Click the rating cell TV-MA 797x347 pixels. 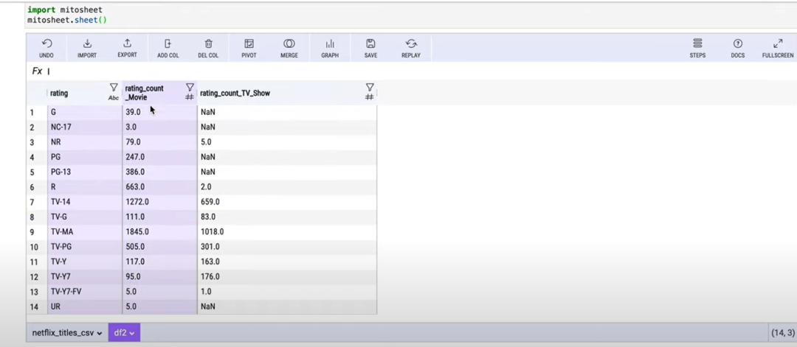[x=84, y=232]
